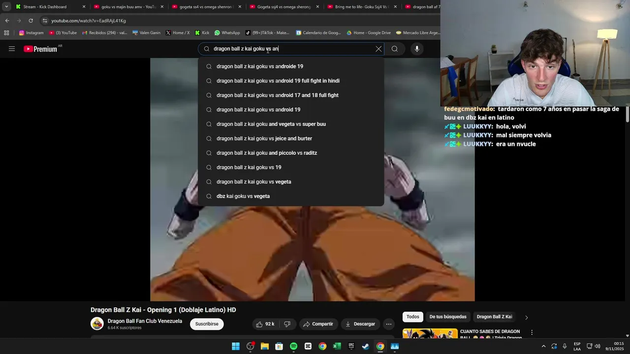Screen dimensions: 630x354
Task: Open the channel avatar next to Suscribirse
Action: pyautogui.click(x=97, y=324)
